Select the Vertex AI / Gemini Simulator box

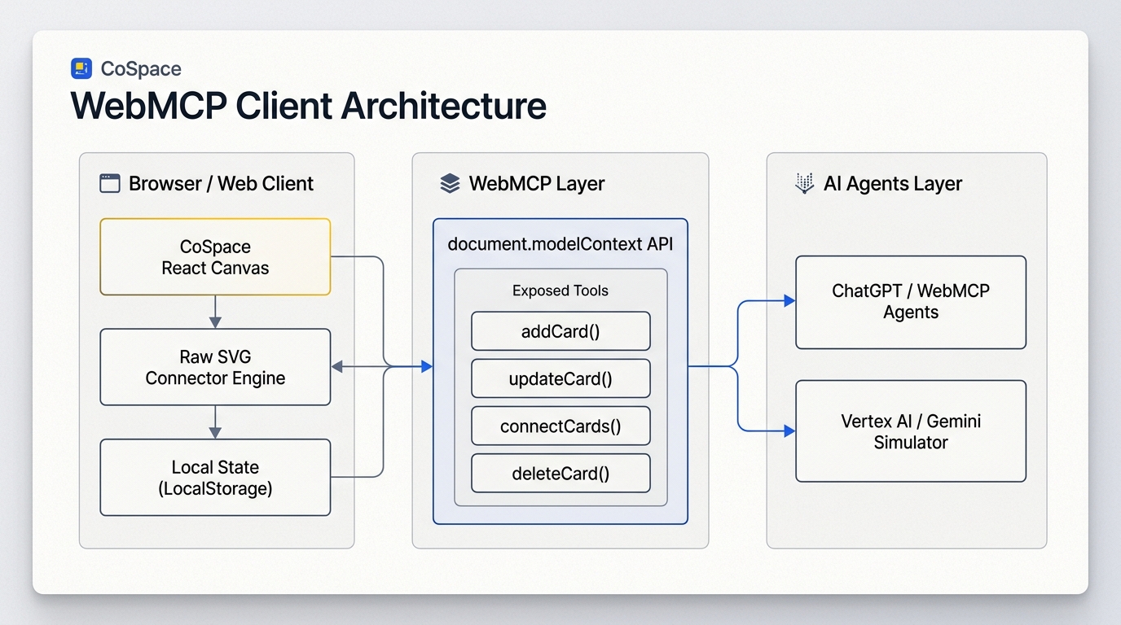(911, 431)
